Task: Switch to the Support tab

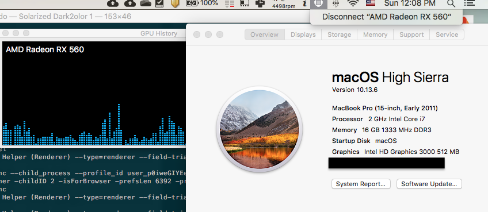Action: pyautogui.click(x=411, y=34)
